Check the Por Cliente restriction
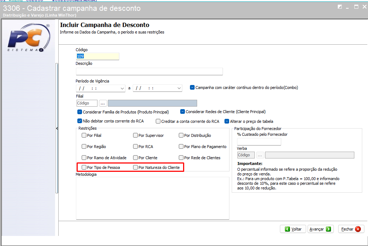Screen dimensions: 368x246 [135, 157]
